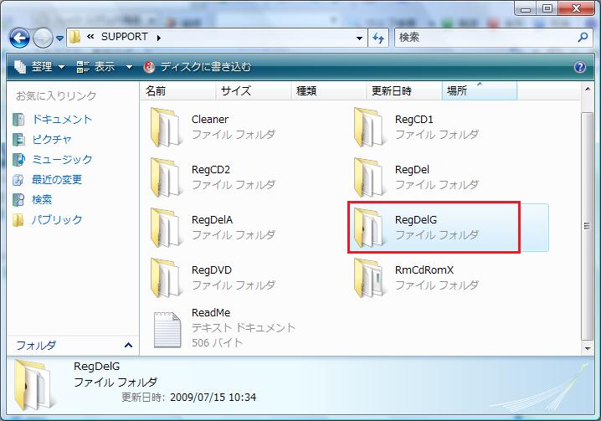Click the 表示 views button
This screenshot has height=421, width=601.
click(95, 67)
